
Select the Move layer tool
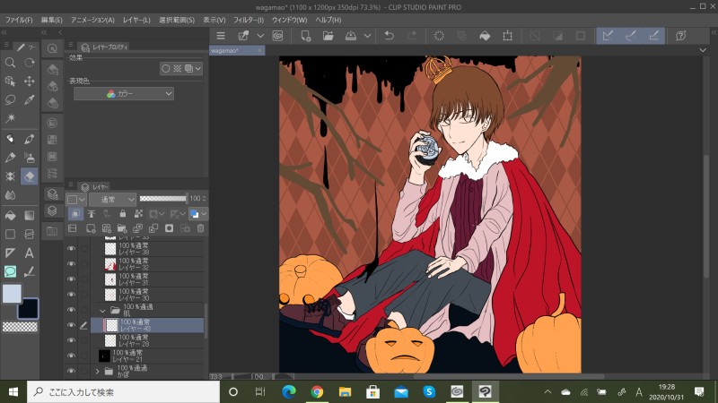pyautogui.click(x=29, y=81)
